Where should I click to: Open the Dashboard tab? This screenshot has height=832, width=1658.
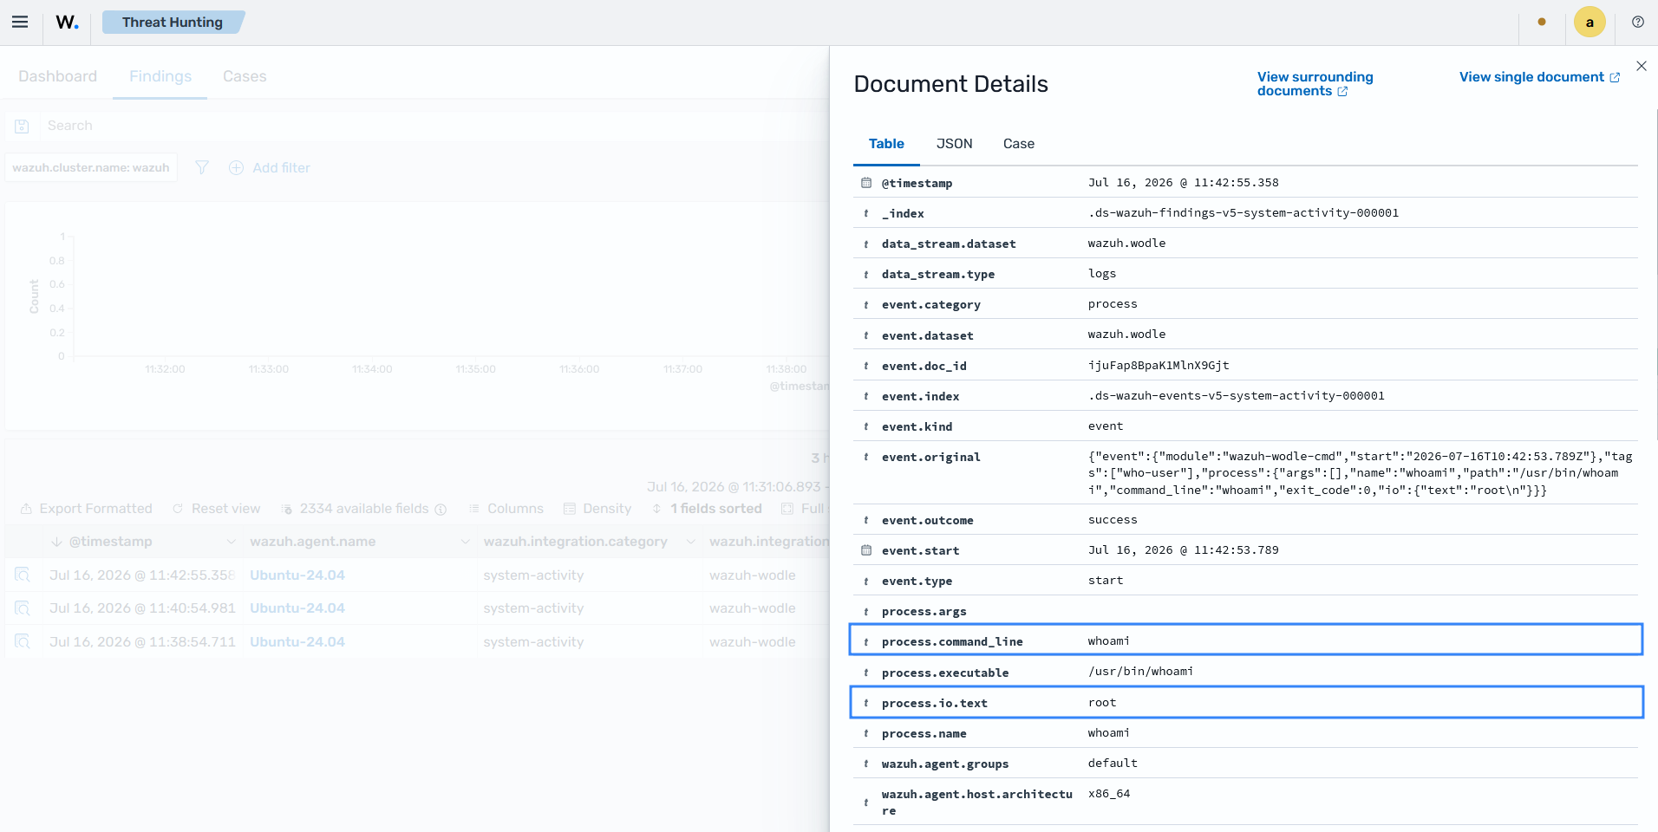(57, 76)
